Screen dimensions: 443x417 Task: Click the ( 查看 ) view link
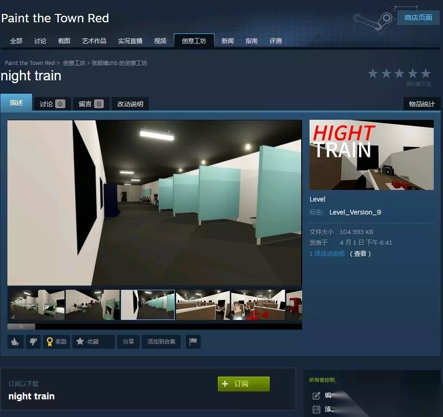(360, 254)
